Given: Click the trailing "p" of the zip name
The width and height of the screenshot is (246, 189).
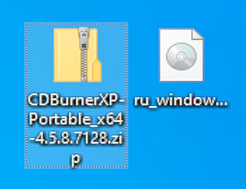Looking at the screenshot, I should (76, 160).
